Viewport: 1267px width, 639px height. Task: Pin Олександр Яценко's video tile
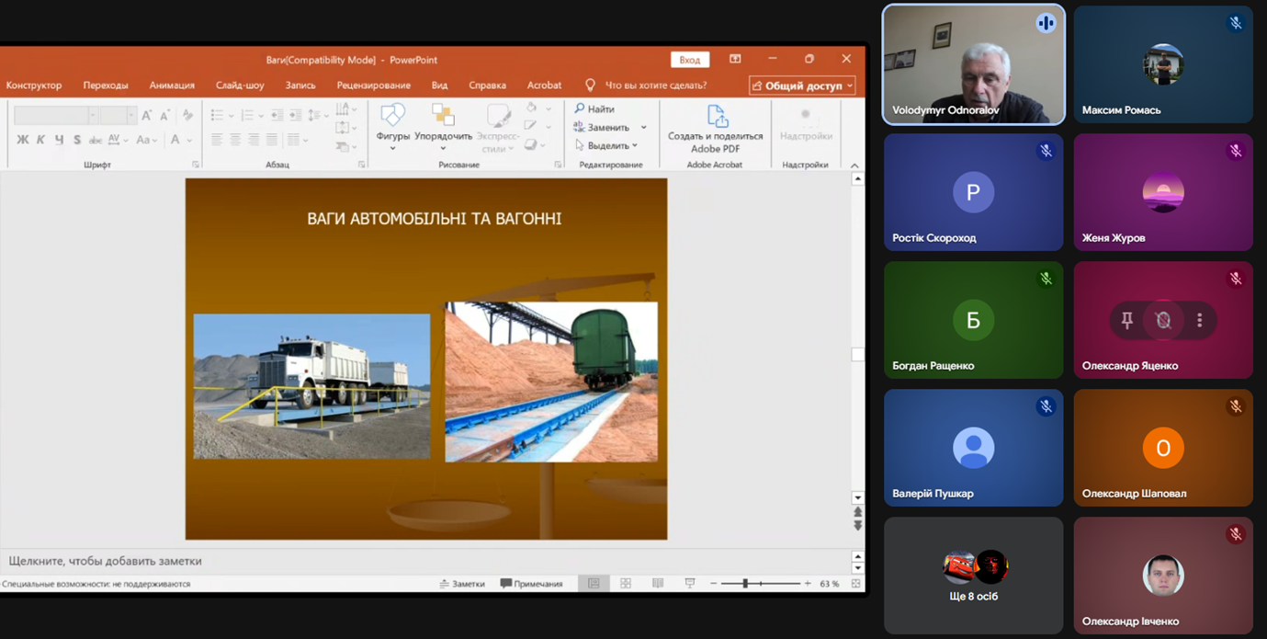1126,320
